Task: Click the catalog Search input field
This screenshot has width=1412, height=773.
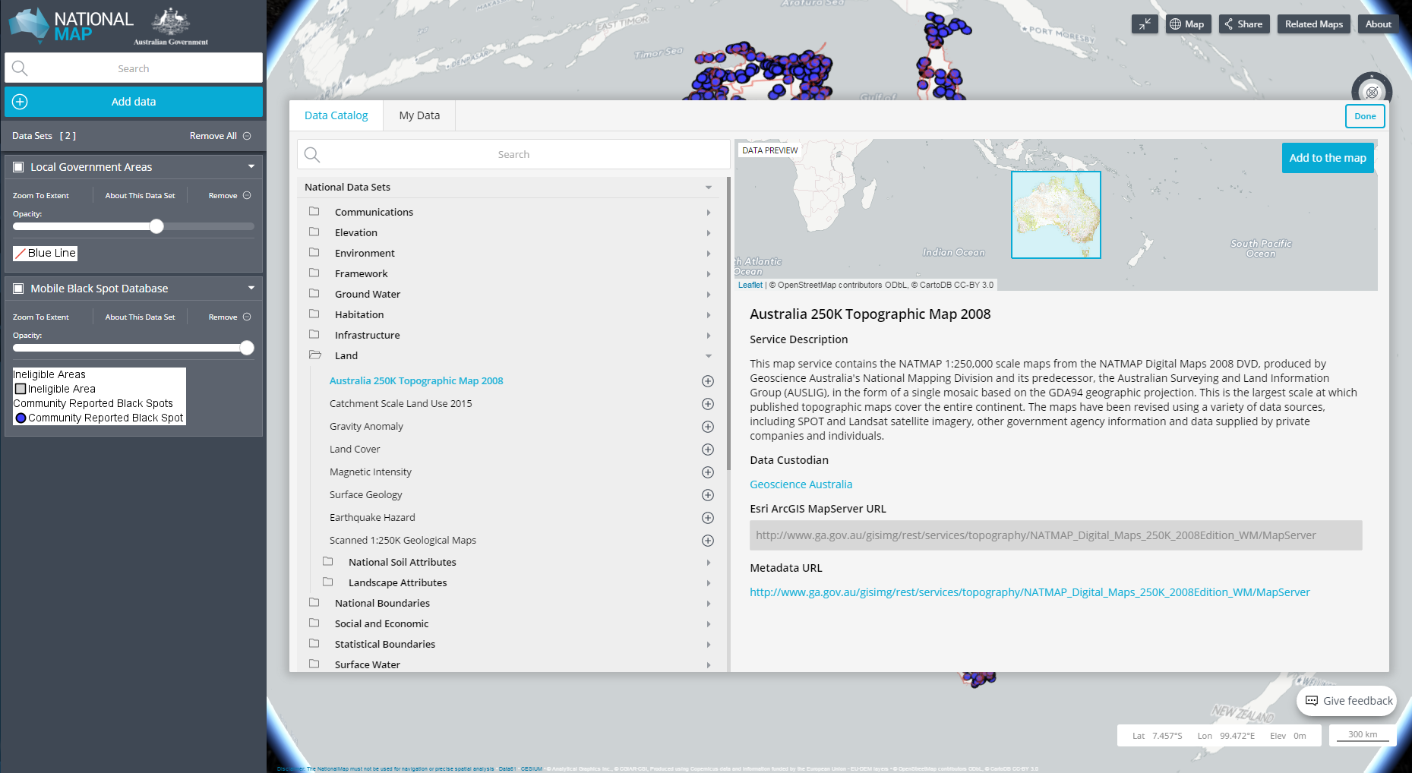Action: (x=513, y=155)
